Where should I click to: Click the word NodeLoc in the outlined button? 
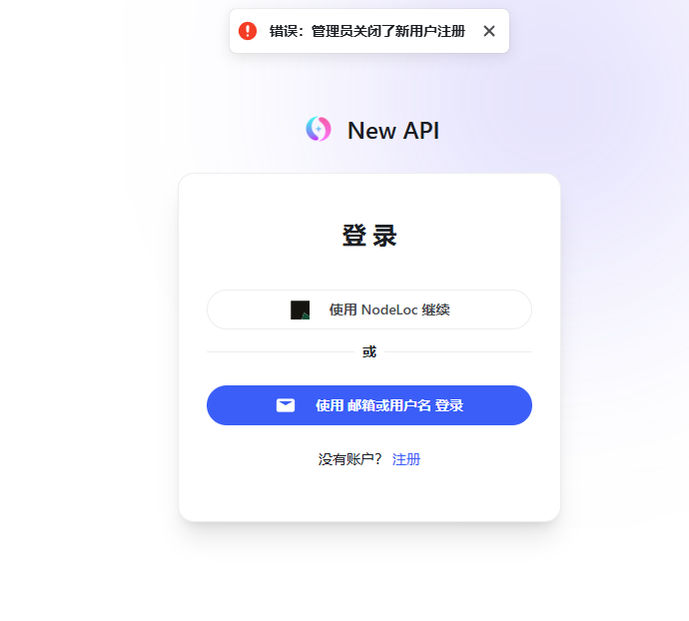tap(389, 310)
